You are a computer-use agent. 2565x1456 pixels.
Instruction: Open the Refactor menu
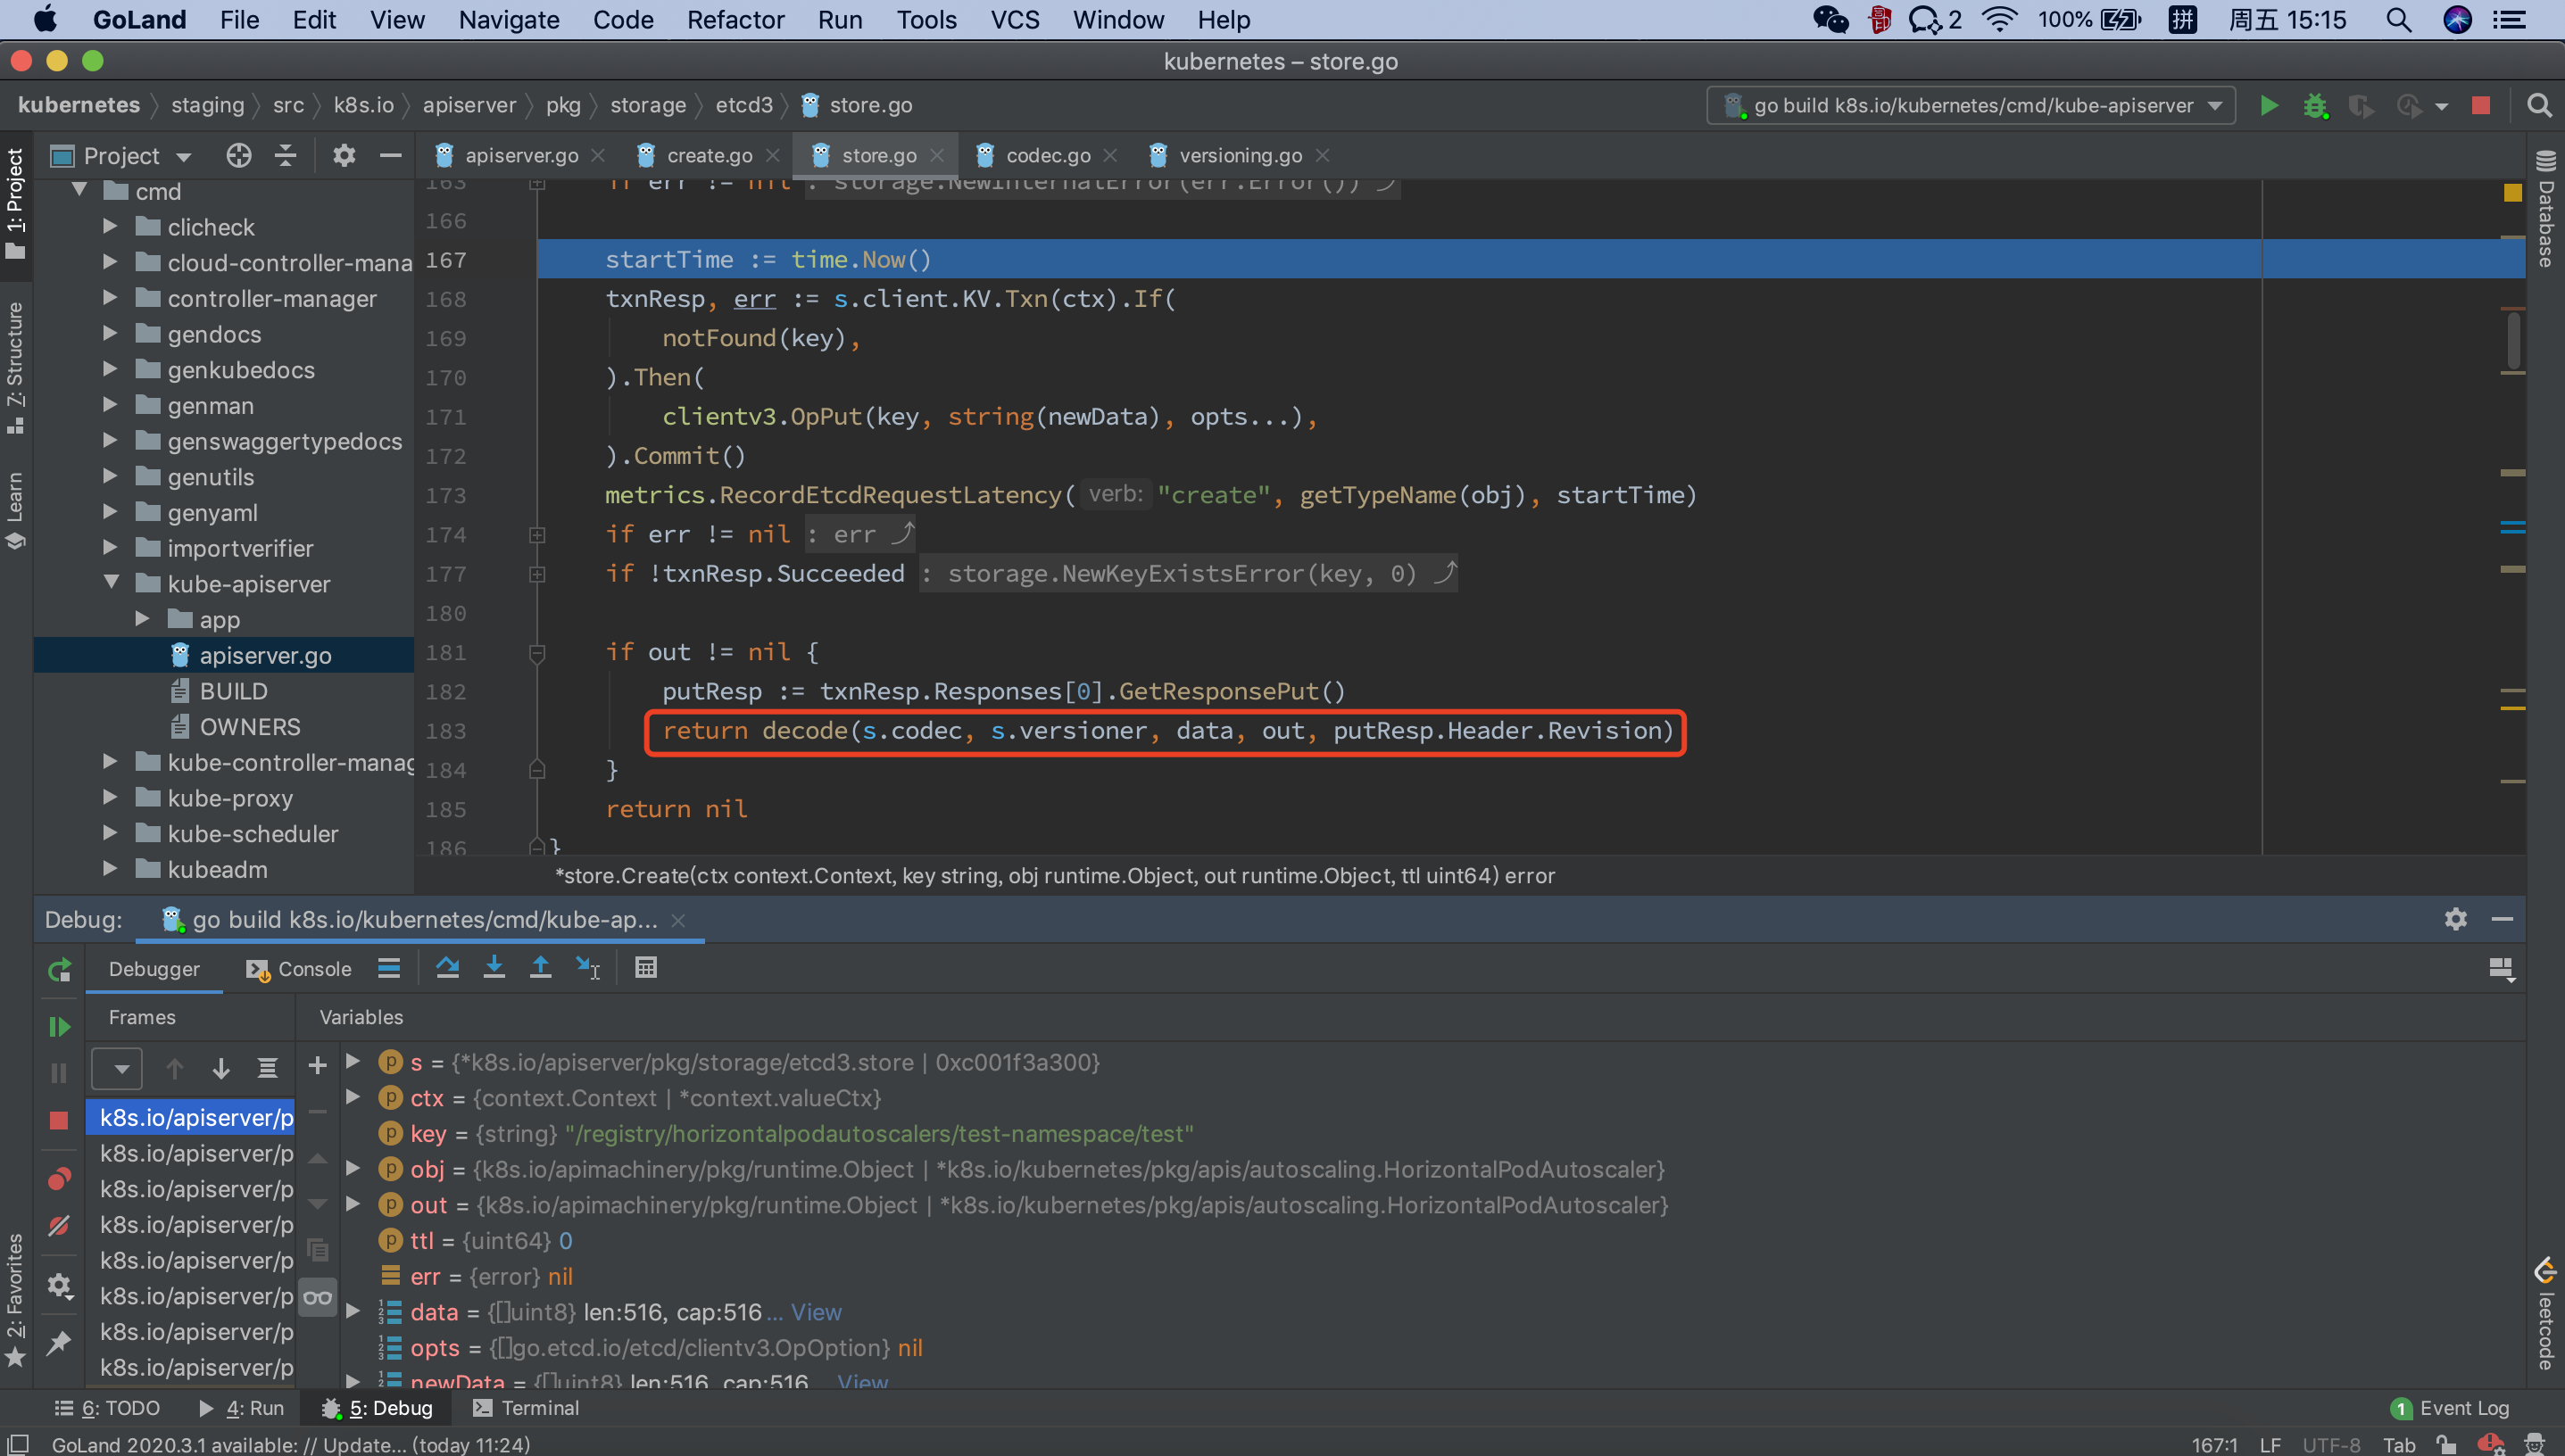click(735, 20)
